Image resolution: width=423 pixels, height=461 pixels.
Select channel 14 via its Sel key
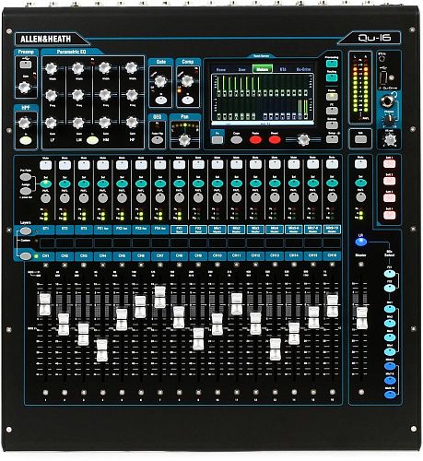click(294, 183)
